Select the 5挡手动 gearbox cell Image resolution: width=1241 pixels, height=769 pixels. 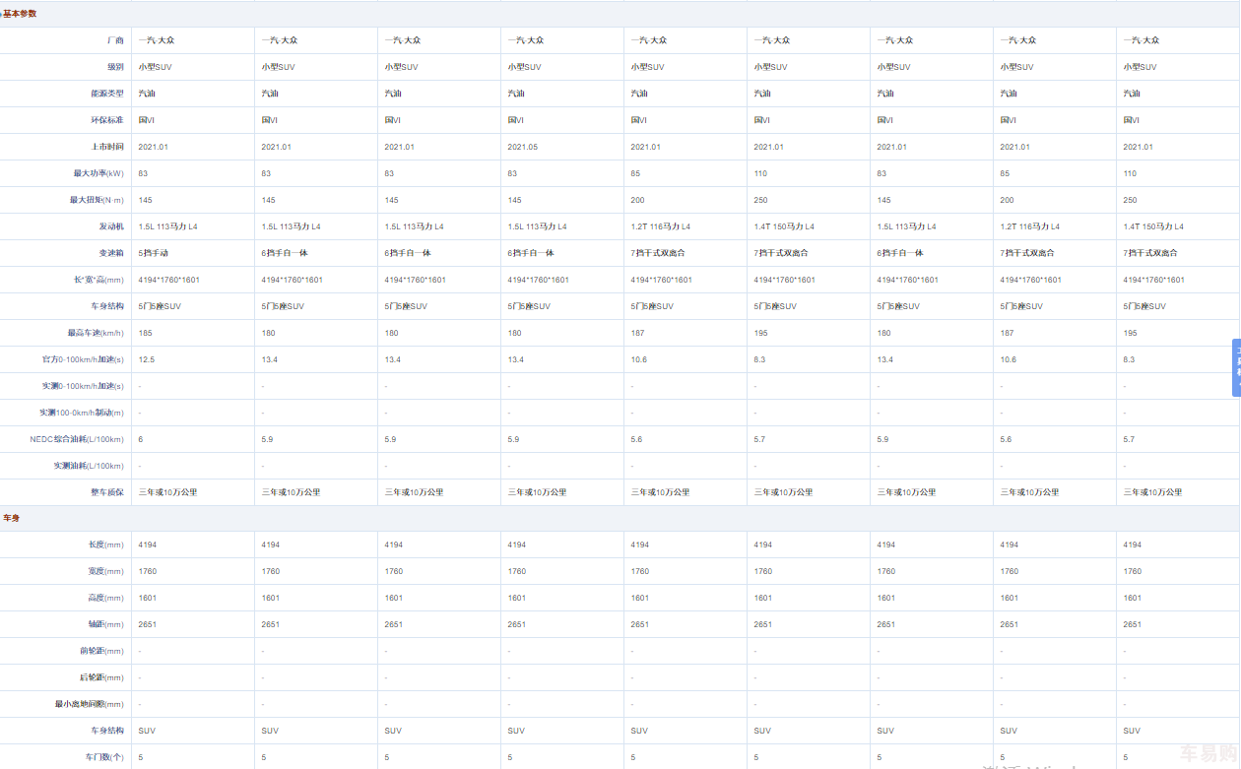(153, 253)
